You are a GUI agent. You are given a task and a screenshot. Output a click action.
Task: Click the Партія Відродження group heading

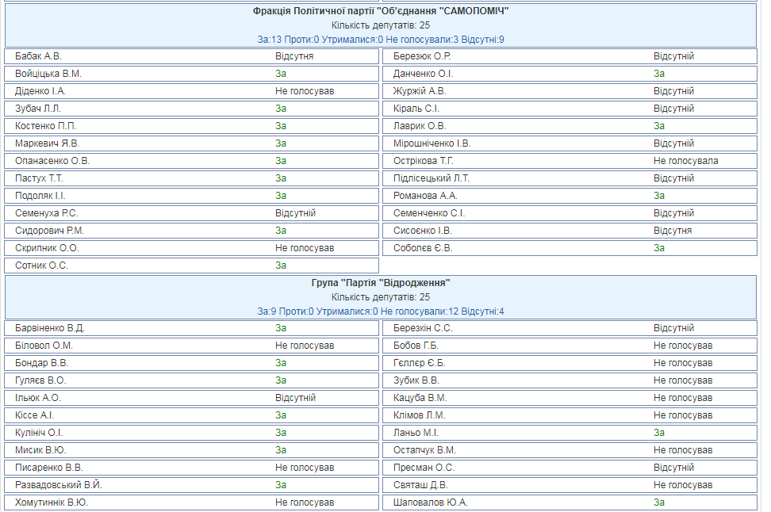click(x=381, y=283)
